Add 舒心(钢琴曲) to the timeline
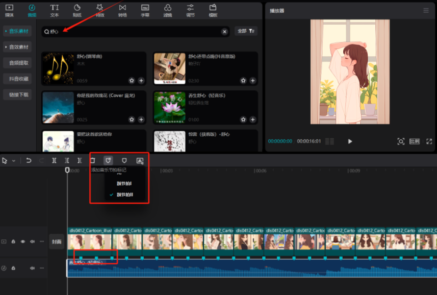This screenshot has width=437, height=295. [141, 81]
